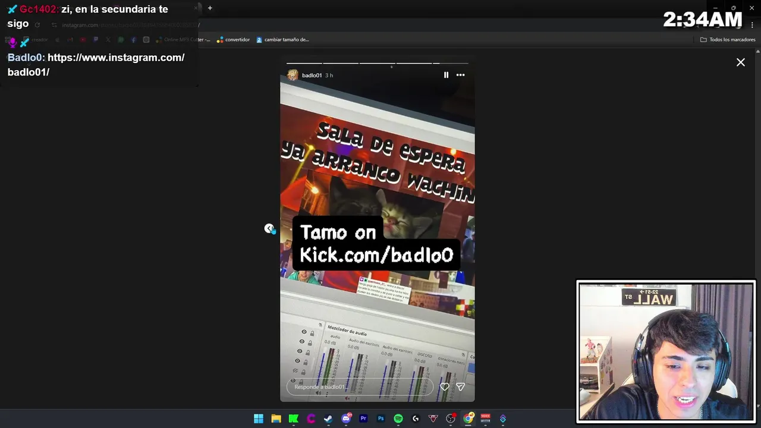Open the blue diamond app at the taskbar end
The height and width of the screenshot is (428, 761).
click(x=503, y=418)
